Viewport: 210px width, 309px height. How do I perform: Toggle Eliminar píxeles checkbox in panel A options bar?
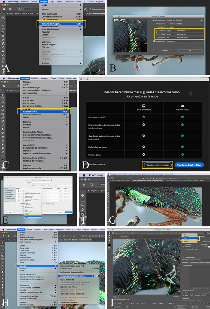(90, 9)
